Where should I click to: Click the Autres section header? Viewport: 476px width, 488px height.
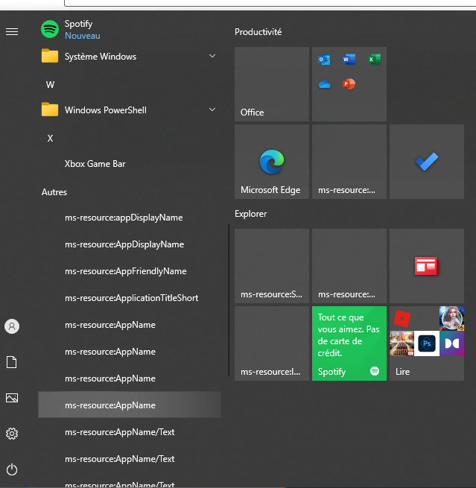pyautogui.click(x=54, y=192)
